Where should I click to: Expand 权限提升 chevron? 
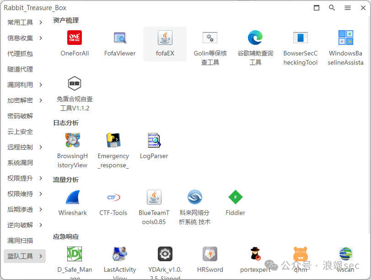41,178
